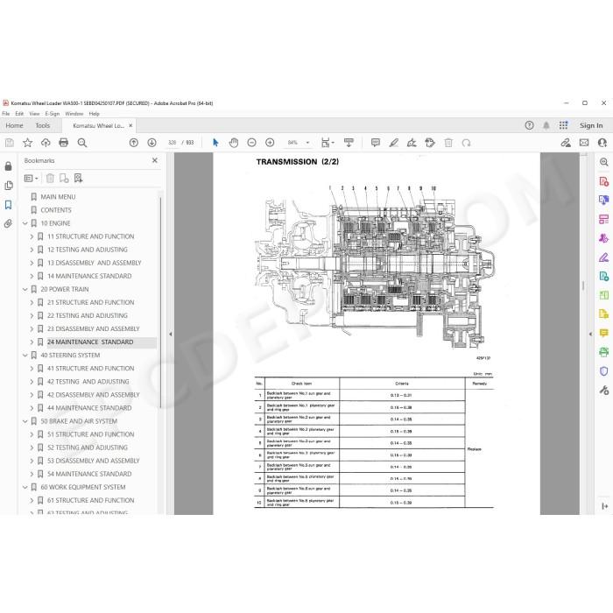Add document to starred with star icon
Image resolution: width=613 pixels, height=613 pixels.
point(27,143)
